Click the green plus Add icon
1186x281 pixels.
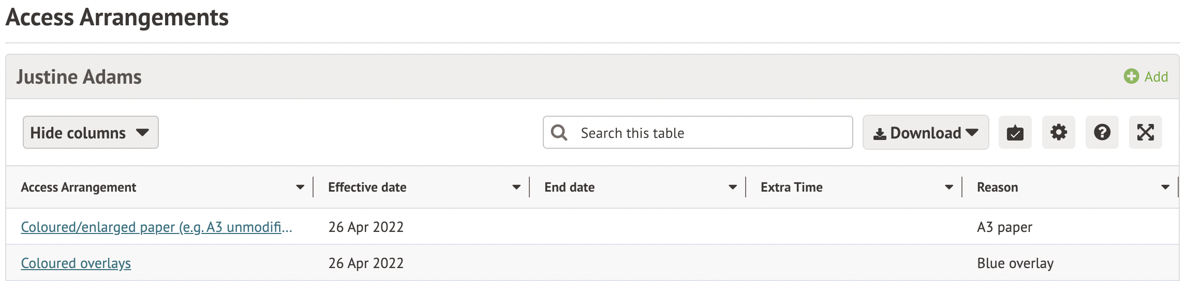[x=1131, y=76]
